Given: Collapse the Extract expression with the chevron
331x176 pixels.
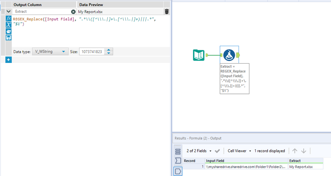Looking at the screenshot, I should (x=8, y=12).
